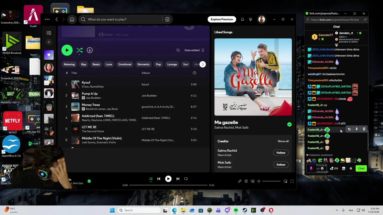
Task: Open Kendrick Lamar artist link
Action: pos(96,109)
